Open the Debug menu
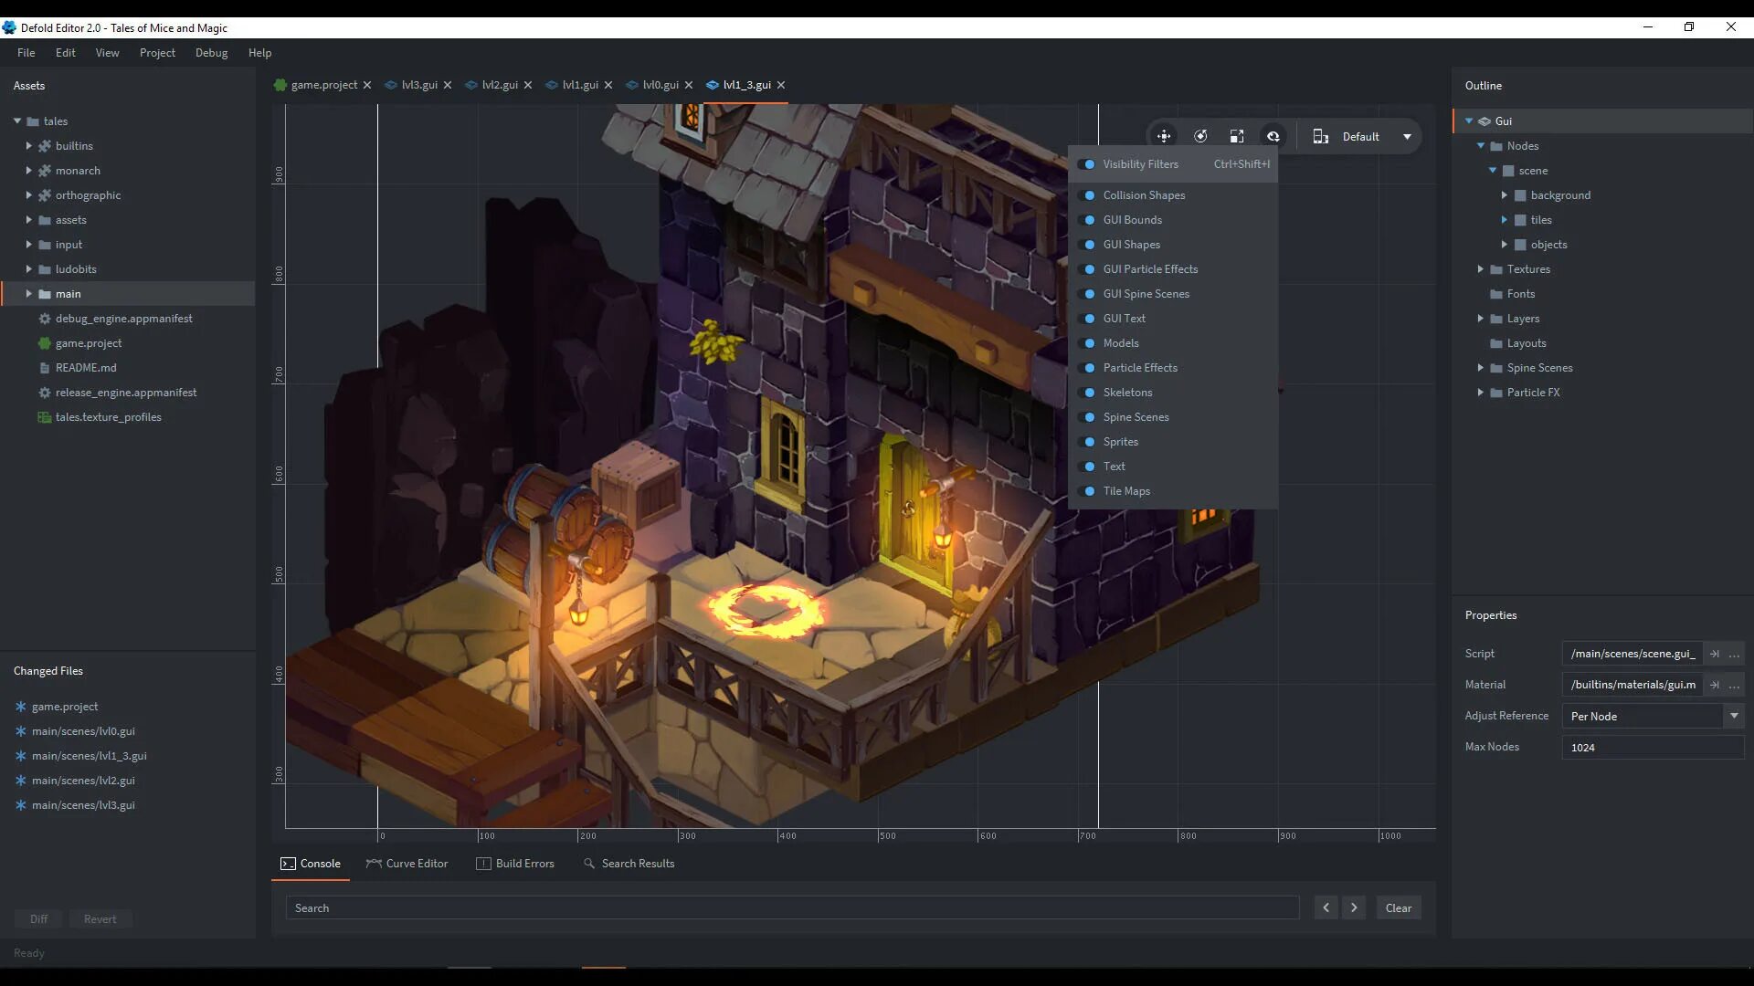The height and width of the screenshot is (986, 1754). [x=211, y=52]
